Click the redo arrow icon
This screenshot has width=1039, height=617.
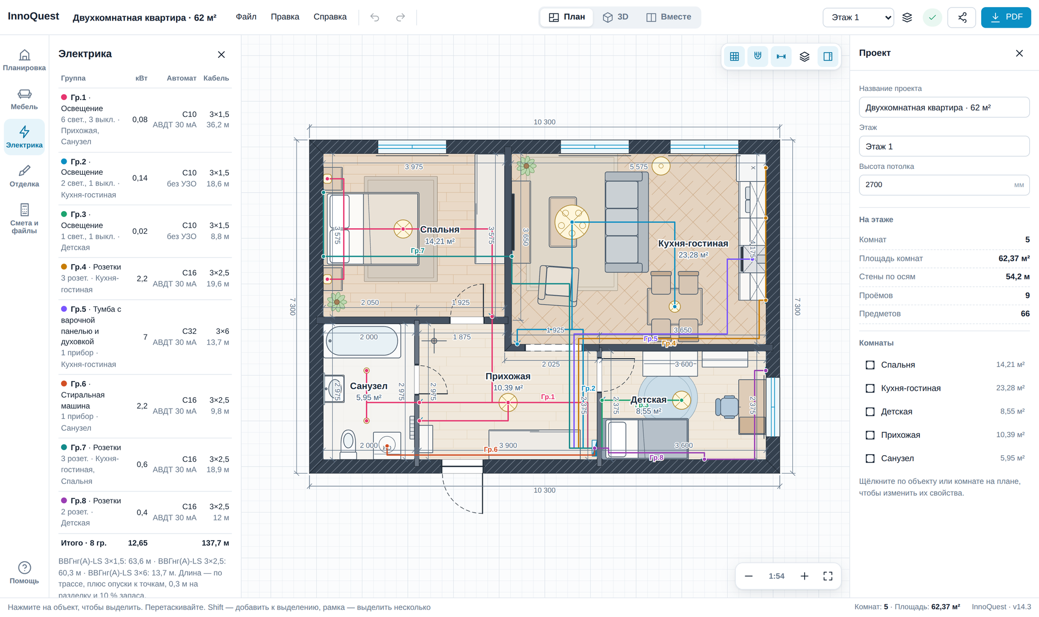tap(400, 17)
